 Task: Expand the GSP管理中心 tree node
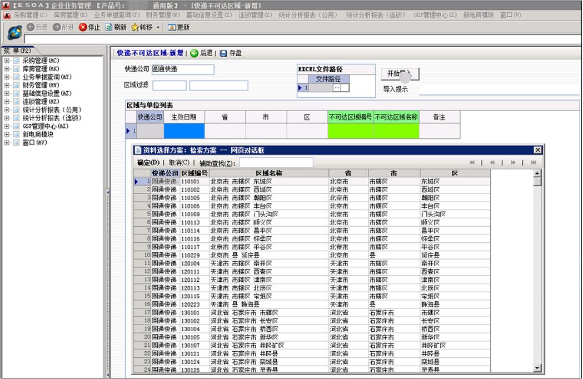(7, 126)
